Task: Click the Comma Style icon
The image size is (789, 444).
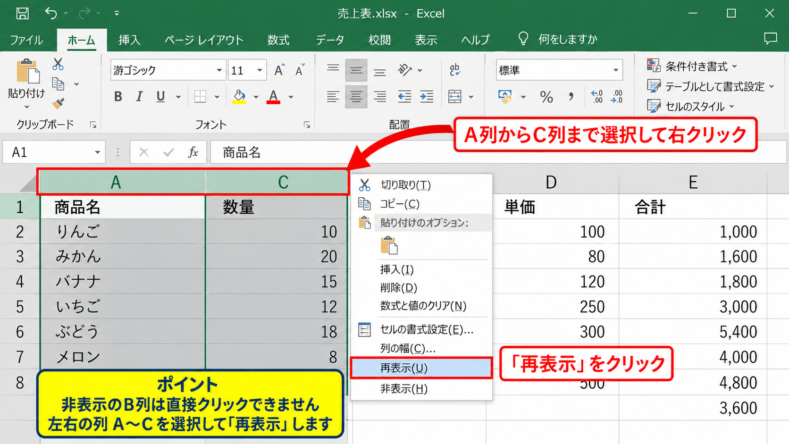Action: click(571, 97)
